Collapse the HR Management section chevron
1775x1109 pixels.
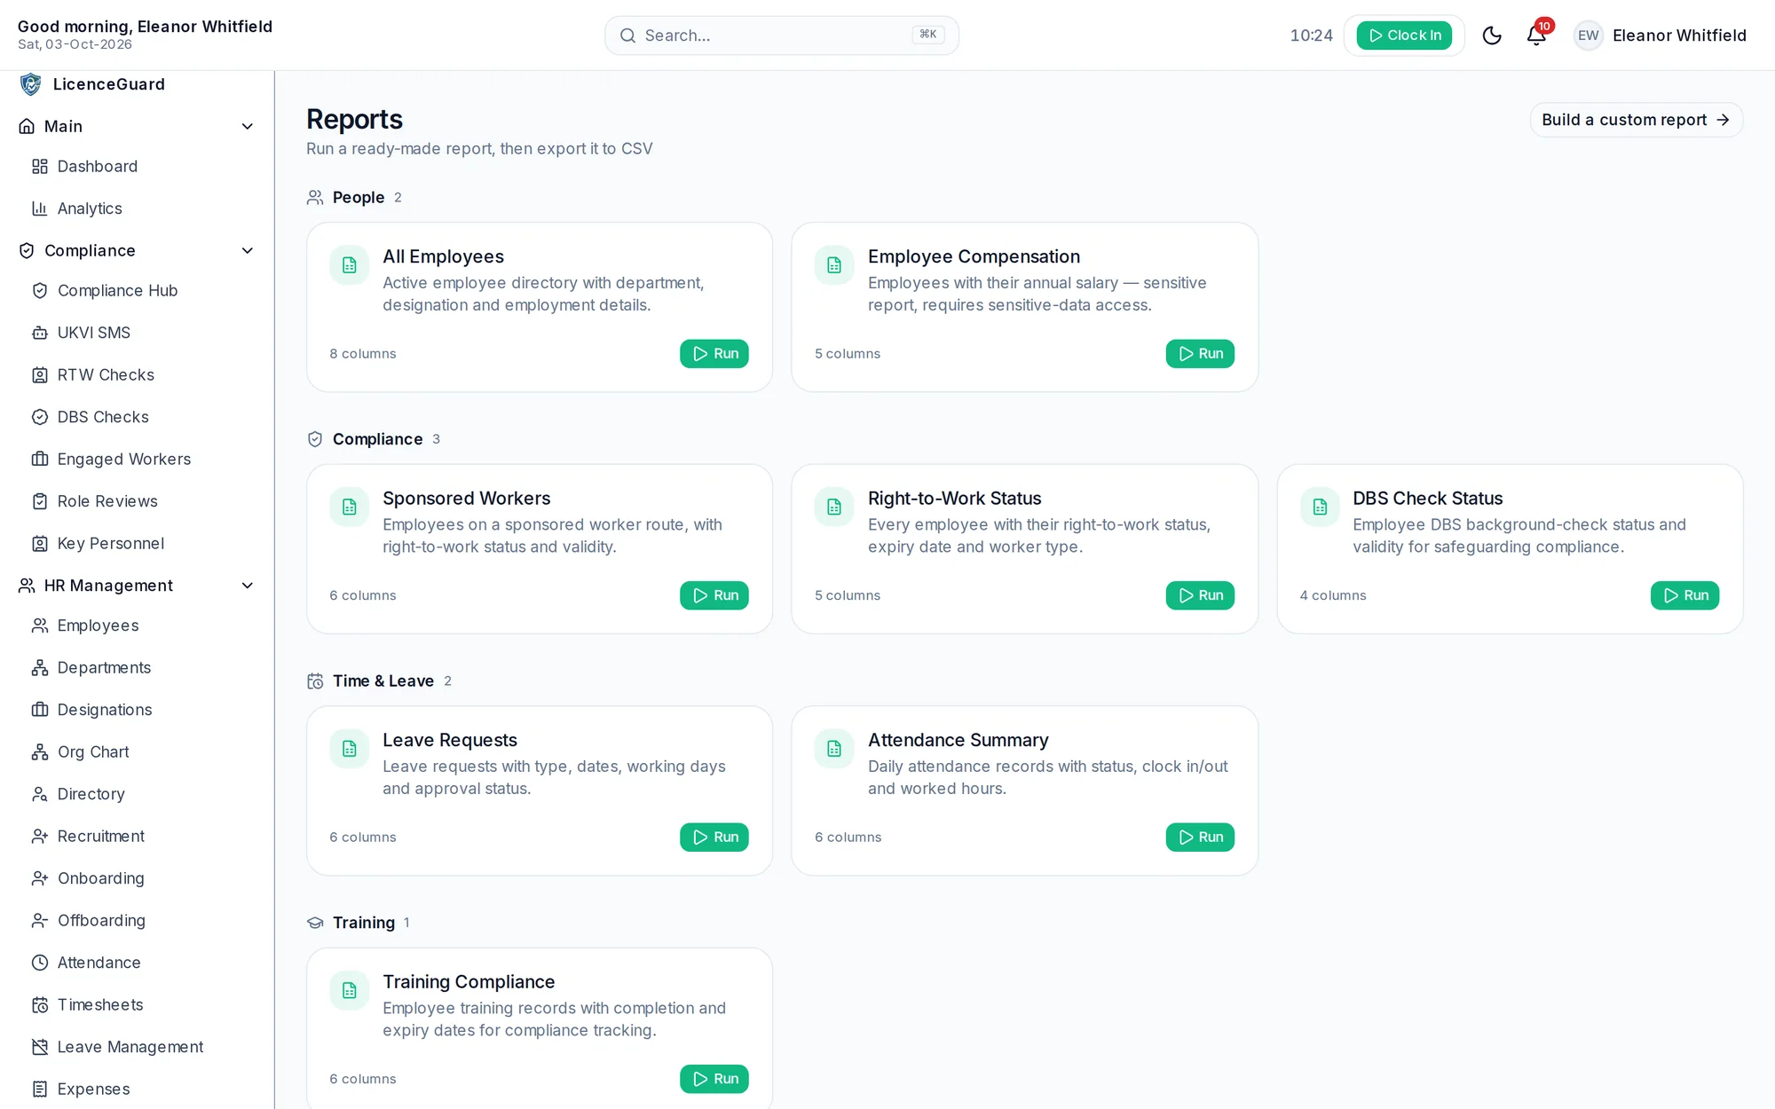click(248, 586)
